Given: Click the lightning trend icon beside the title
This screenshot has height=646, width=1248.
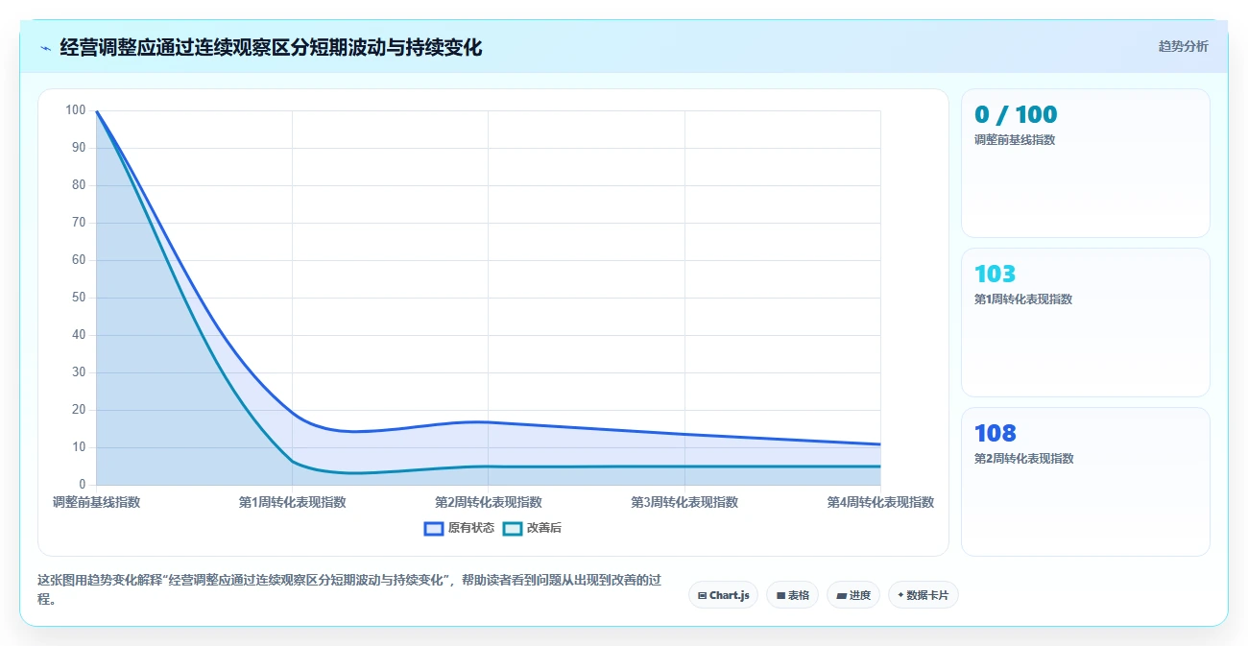Looking at the screenshot, I should [x=45, y=48].
